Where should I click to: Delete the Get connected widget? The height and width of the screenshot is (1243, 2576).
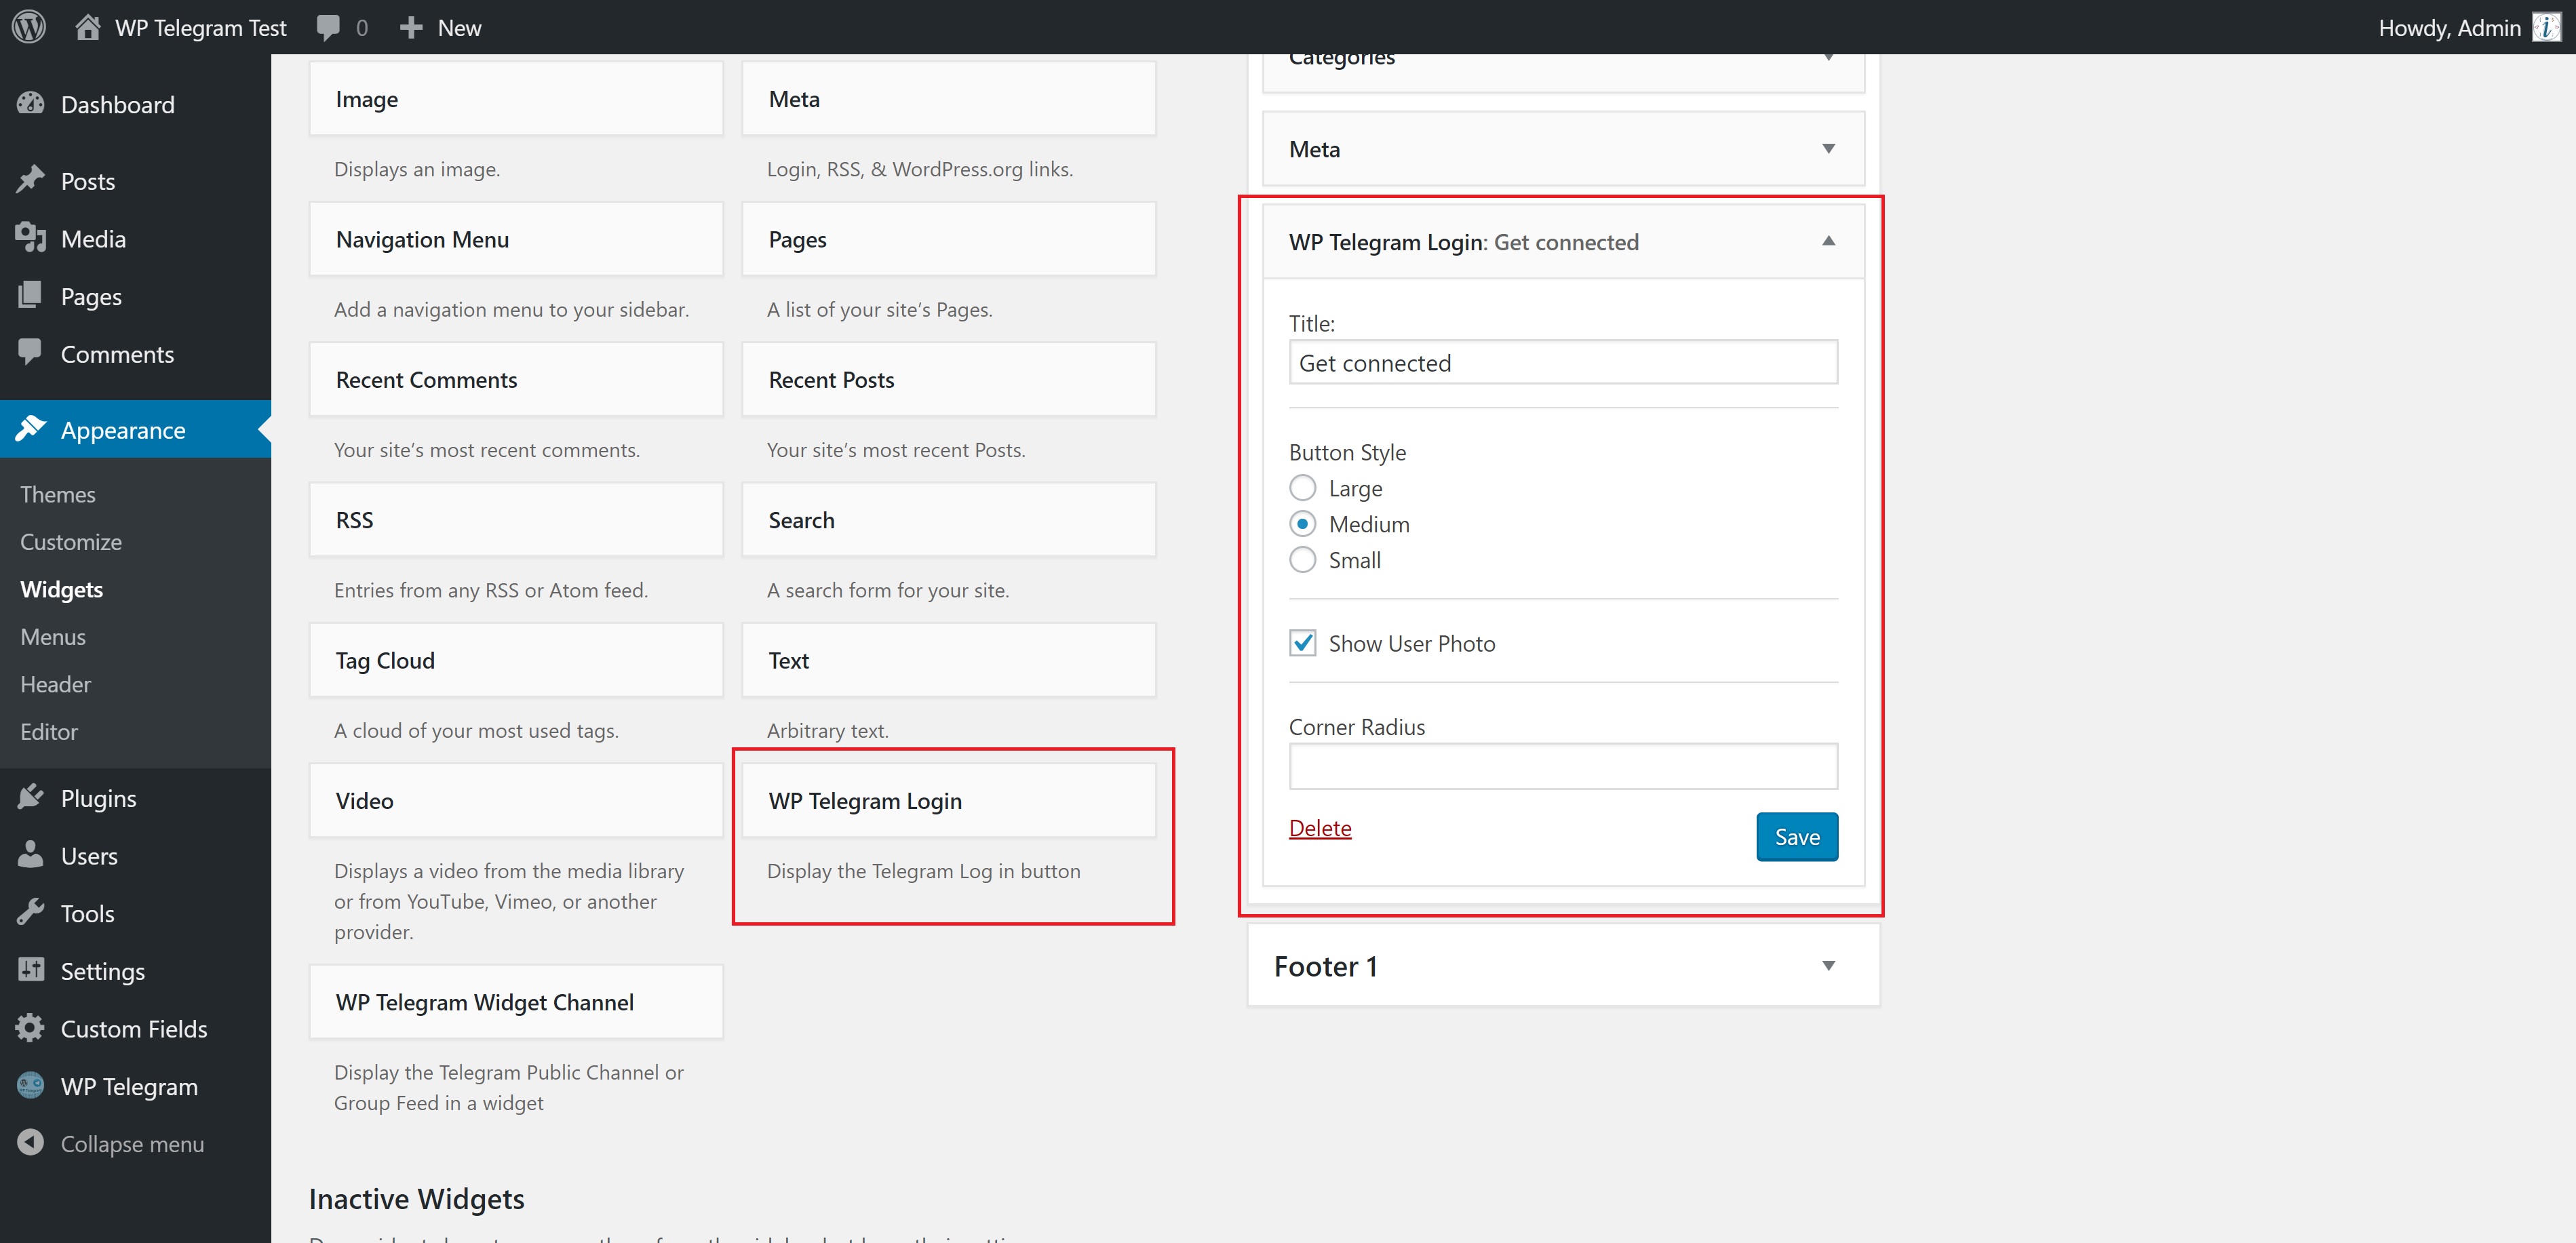point(1320,828)
